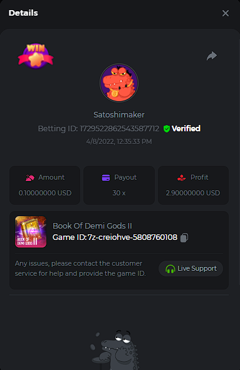
Task: Click the purple Payout card icon
Action: pyautogui.click(x=106, y=177)
